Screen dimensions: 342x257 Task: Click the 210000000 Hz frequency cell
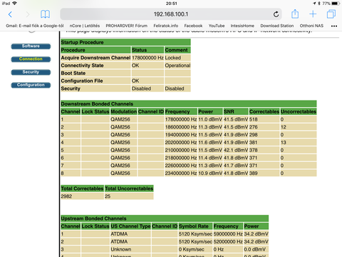click(x=181, y=150)
